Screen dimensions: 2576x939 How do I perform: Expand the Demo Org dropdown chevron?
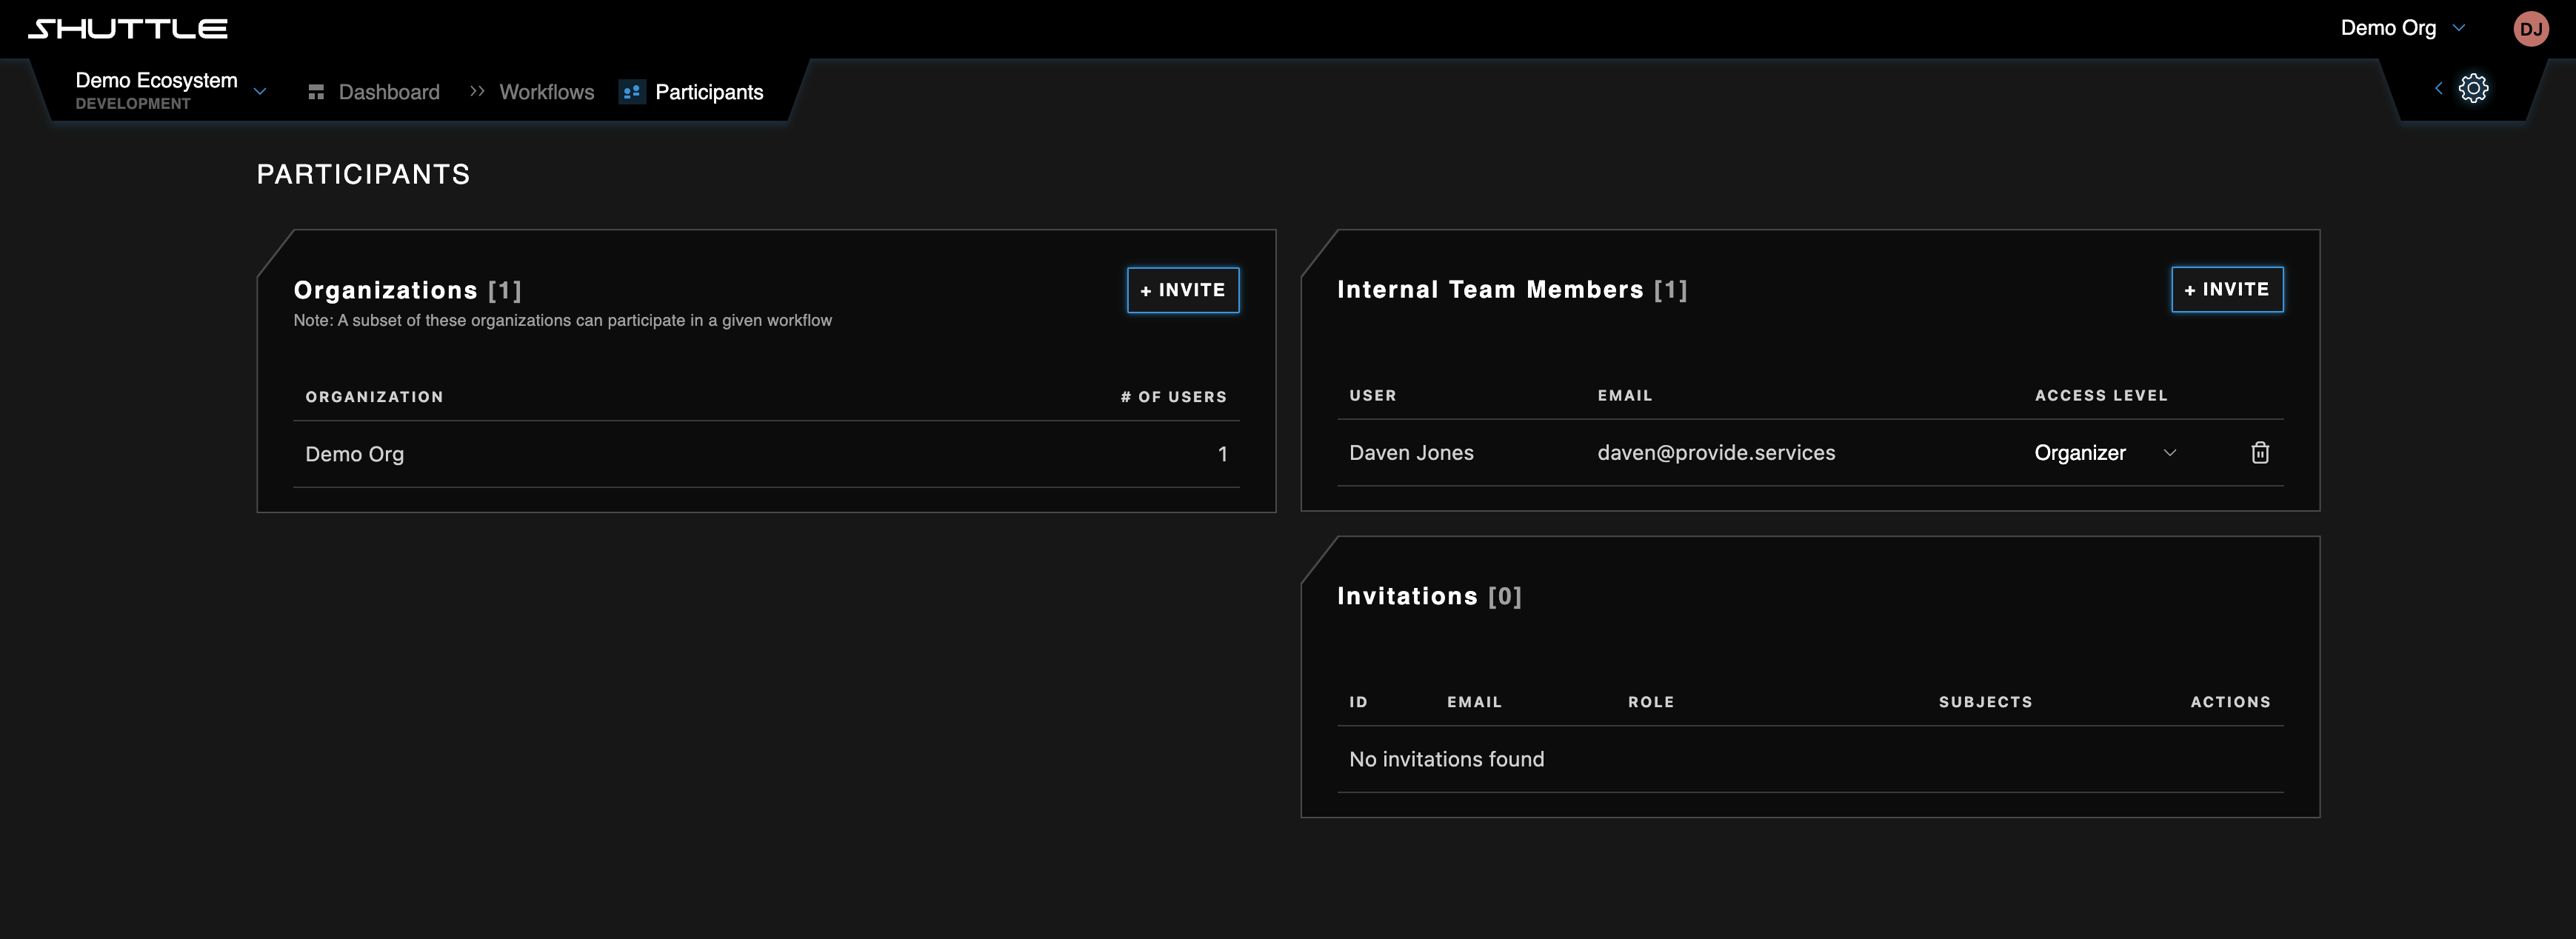click(x=2458, y=28)
